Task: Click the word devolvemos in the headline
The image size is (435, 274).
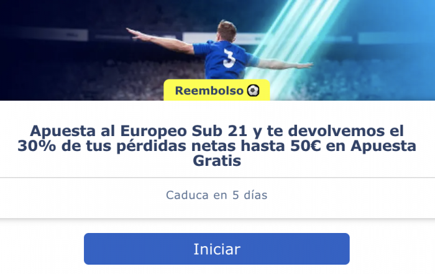Action: [336, 130]
